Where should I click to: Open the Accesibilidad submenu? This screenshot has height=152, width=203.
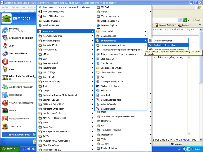pyautogui.click(x=121, y=31)
